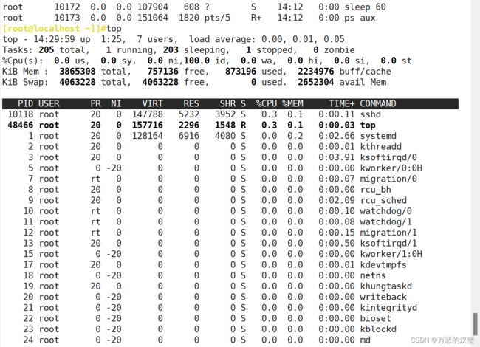Click the 'sleep 60' command text
The height and width of the screenshot is (347, 480).
click(366, 7)
